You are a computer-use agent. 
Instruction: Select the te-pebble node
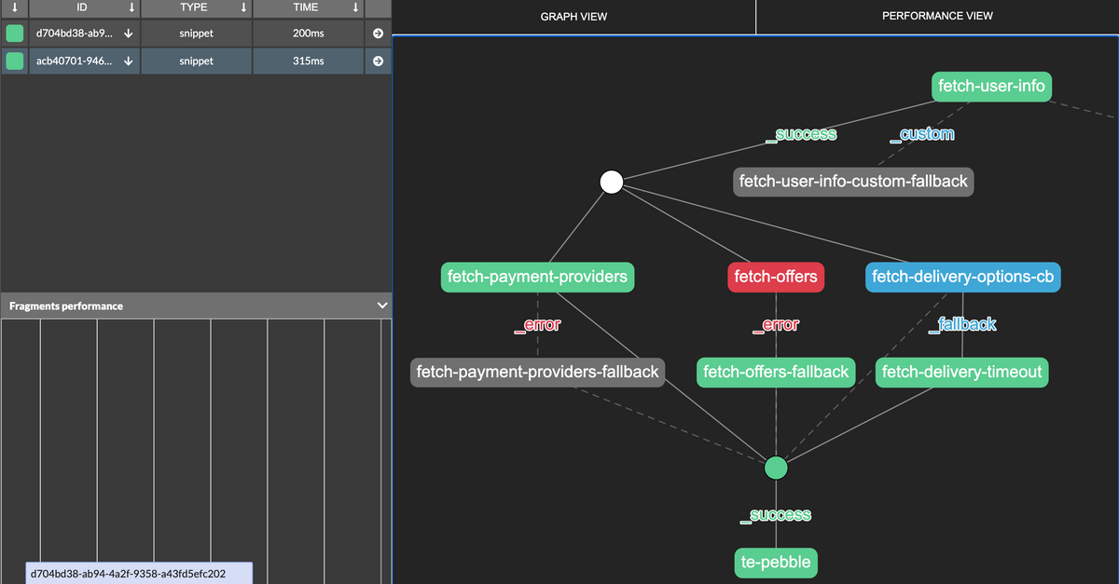point(776,563)
